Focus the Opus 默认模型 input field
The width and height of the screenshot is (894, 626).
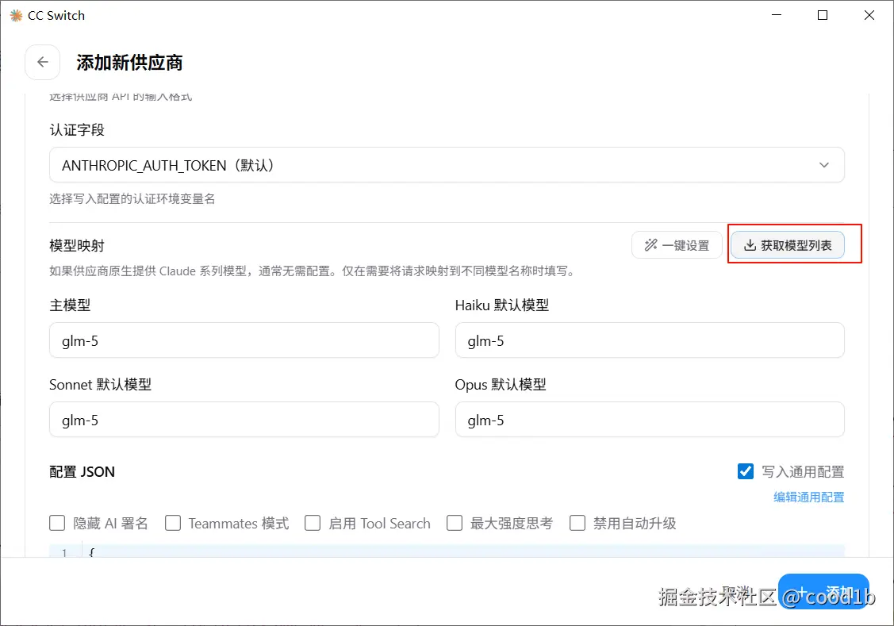[x=650, y=420]
